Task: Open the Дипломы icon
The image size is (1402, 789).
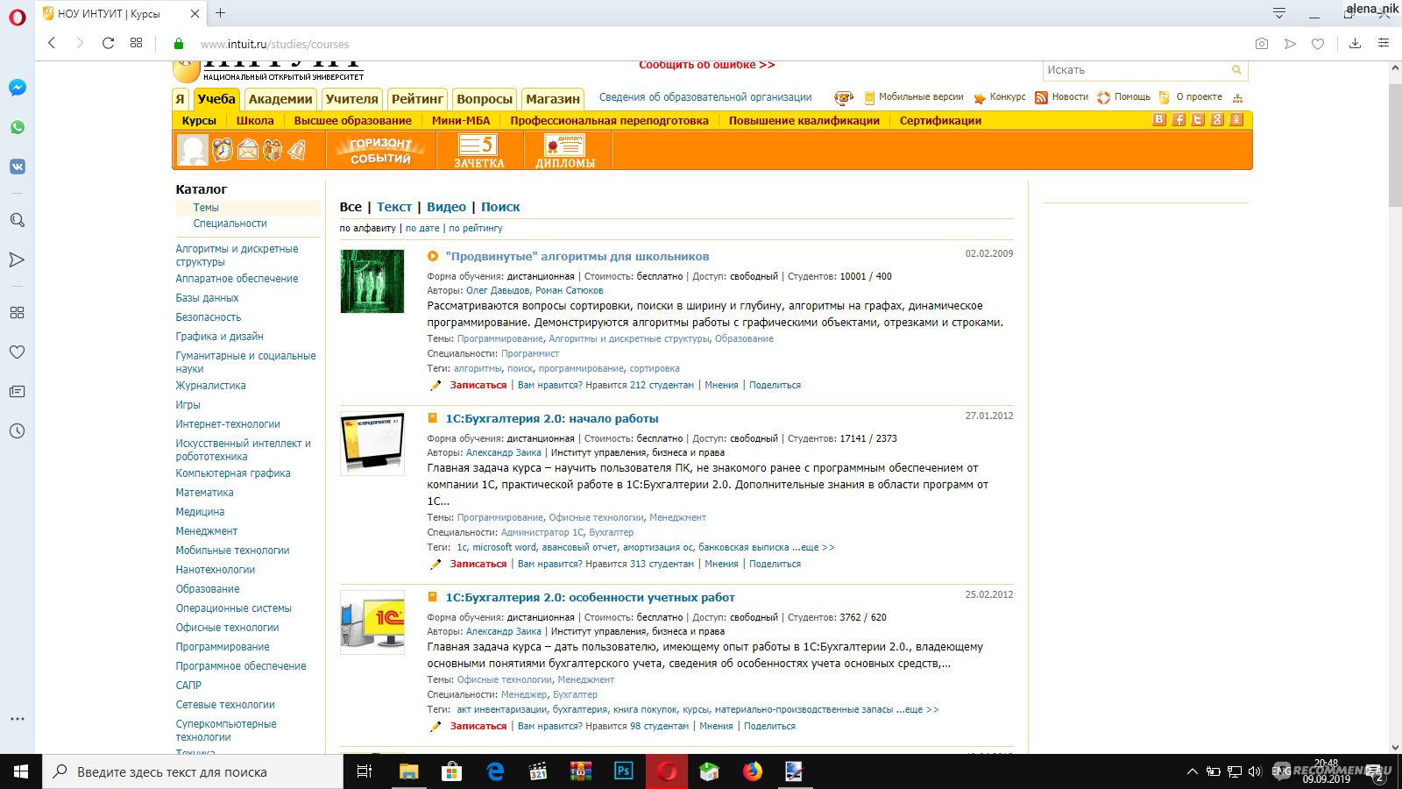Action: point(564,150)
